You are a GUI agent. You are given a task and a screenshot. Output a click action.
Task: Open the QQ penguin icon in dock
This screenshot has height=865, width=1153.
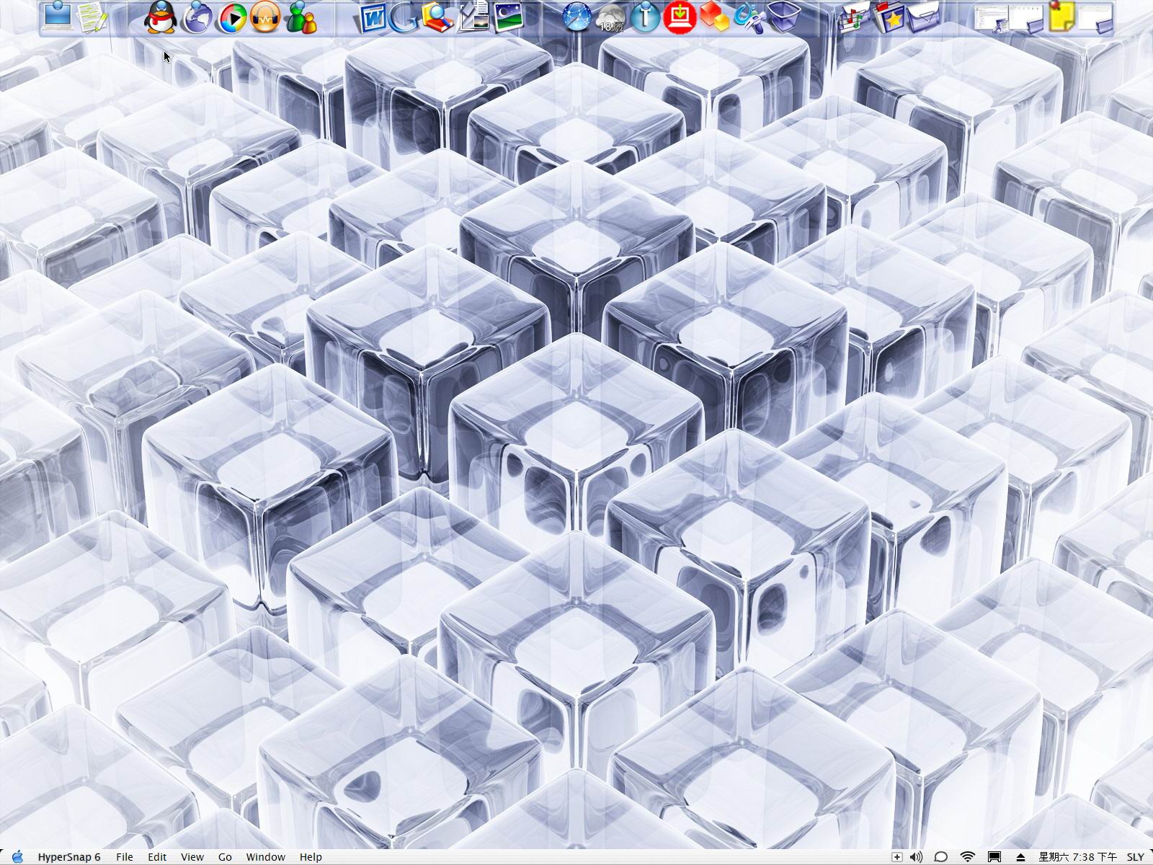(x=160, y=17)
